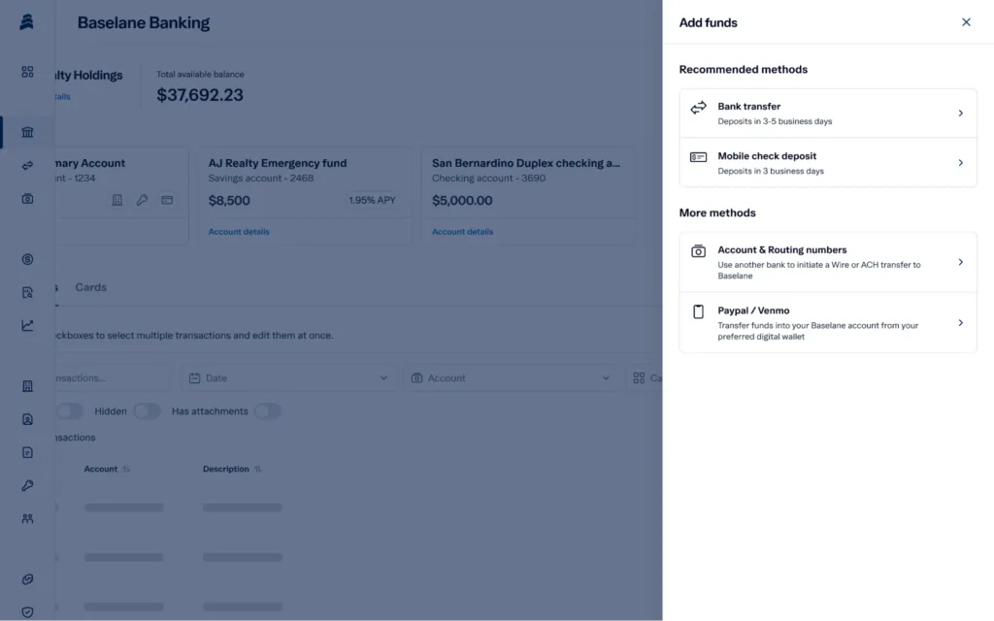Select the banking building icon in sidebar
The image size is (994, 621).
click(27, 132)
